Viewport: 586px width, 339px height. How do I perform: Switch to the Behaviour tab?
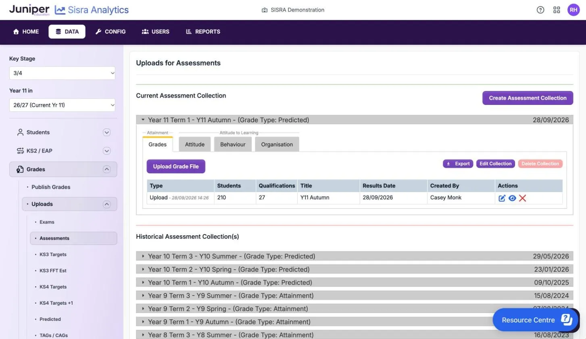(x=233, y=144)
